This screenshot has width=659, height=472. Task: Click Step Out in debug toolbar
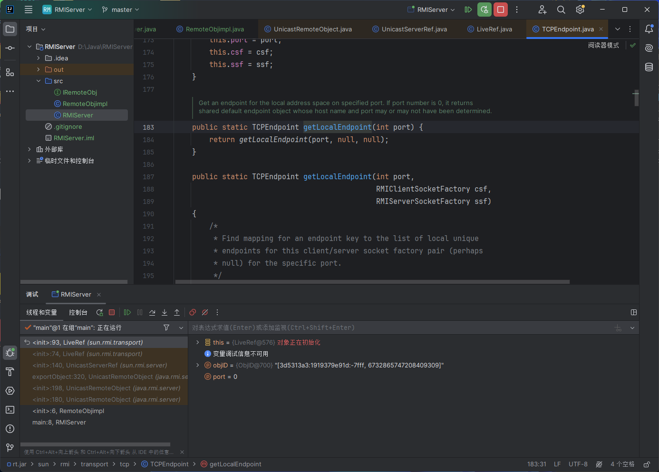click(177, 312)
